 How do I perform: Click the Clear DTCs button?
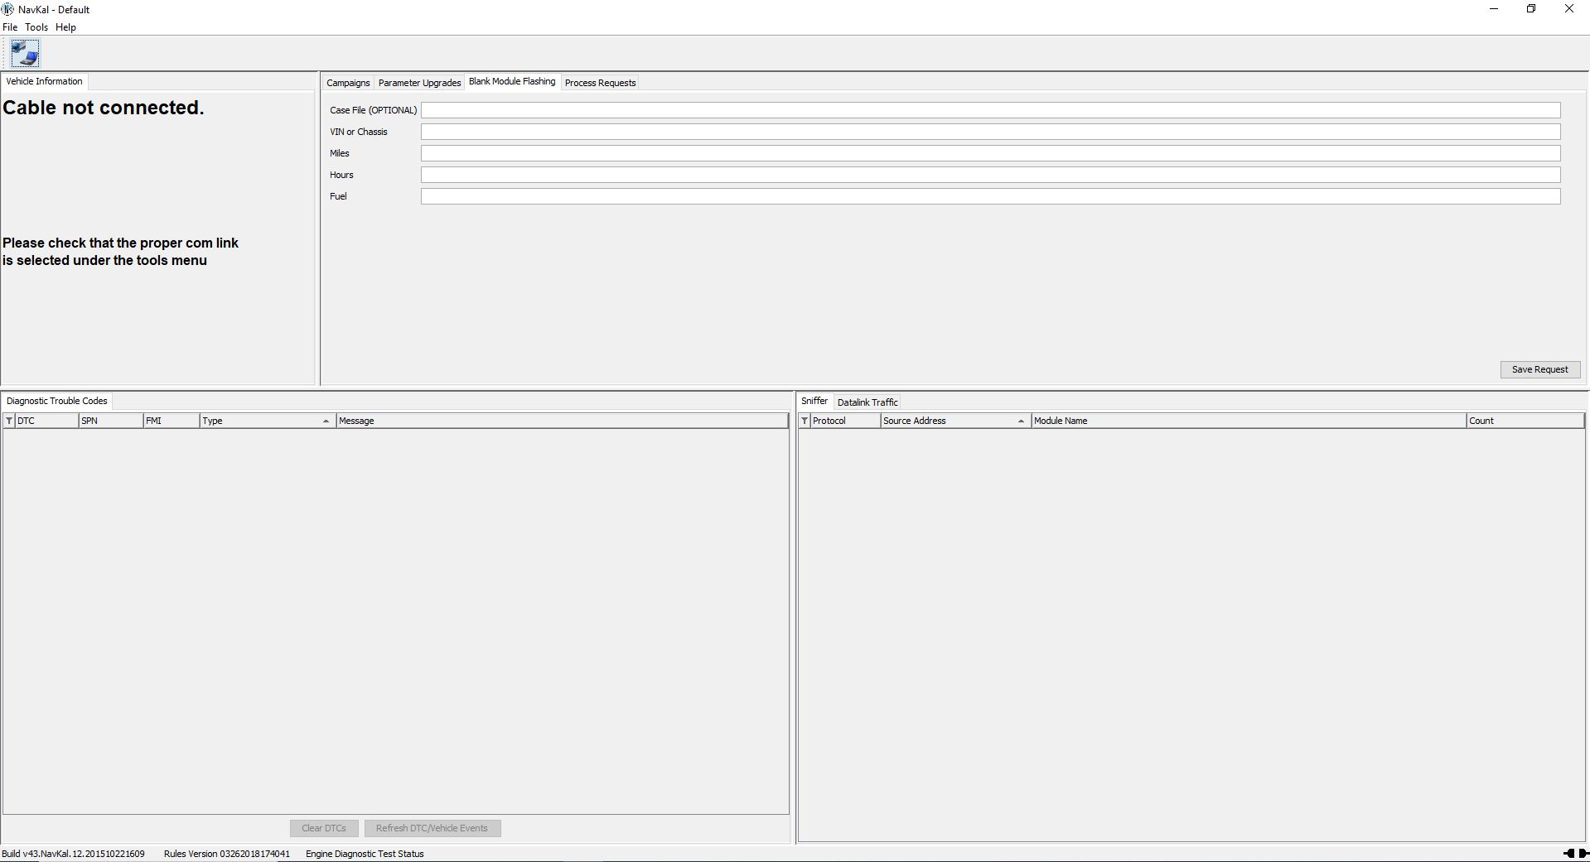(x=324, y=828)
